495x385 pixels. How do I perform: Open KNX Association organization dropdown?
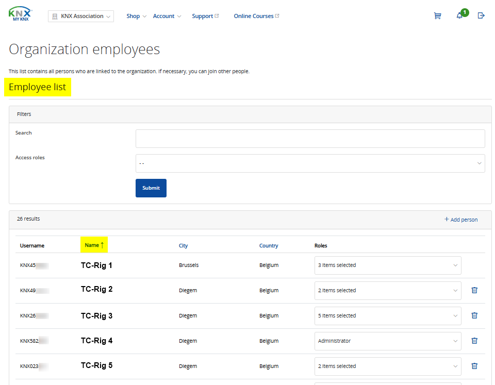(81, 16)
